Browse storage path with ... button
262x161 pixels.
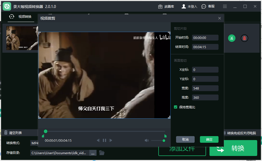pos(93,153)
